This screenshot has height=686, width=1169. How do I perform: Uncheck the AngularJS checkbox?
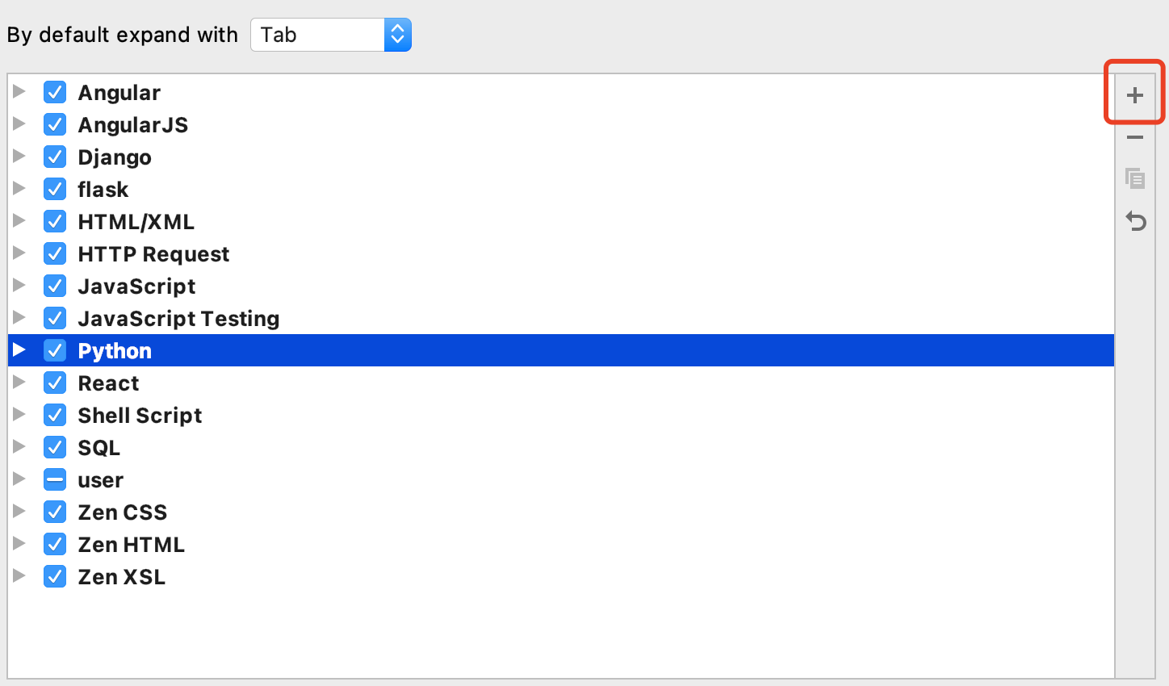tap(55, 124)
